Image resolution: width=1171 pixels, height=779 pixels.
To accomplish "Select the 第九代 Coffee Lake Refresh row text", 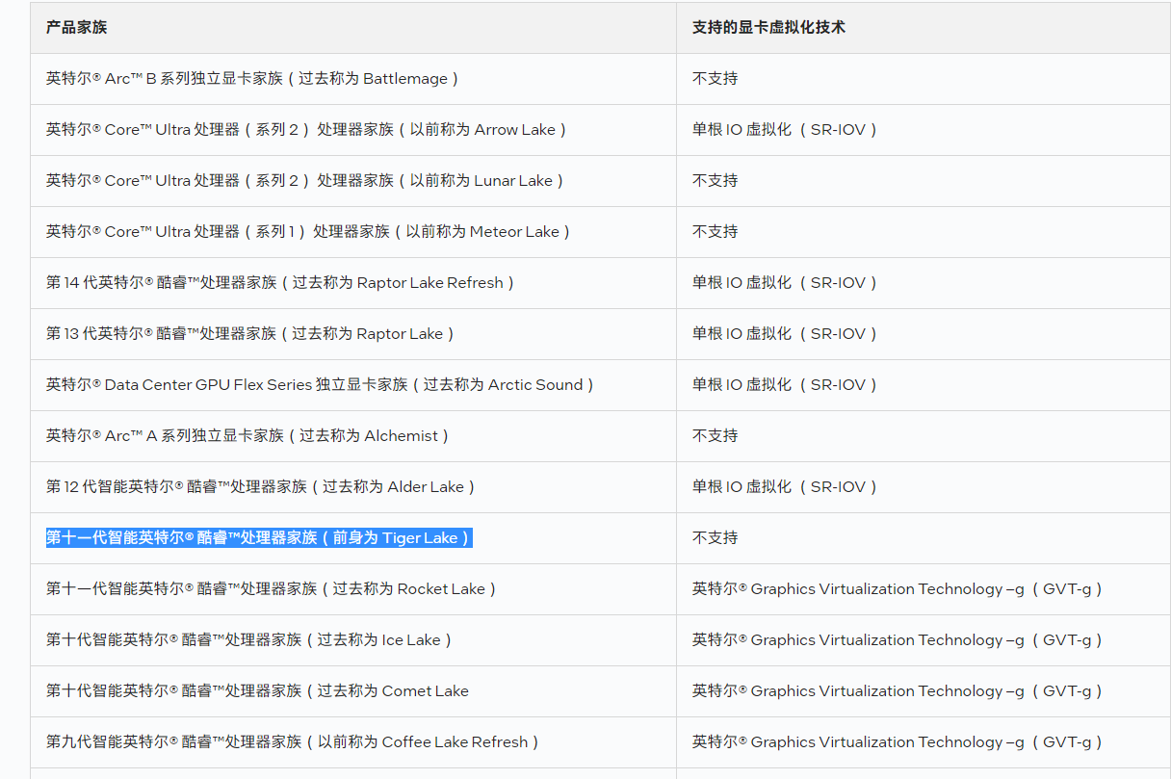I will 294,742.
